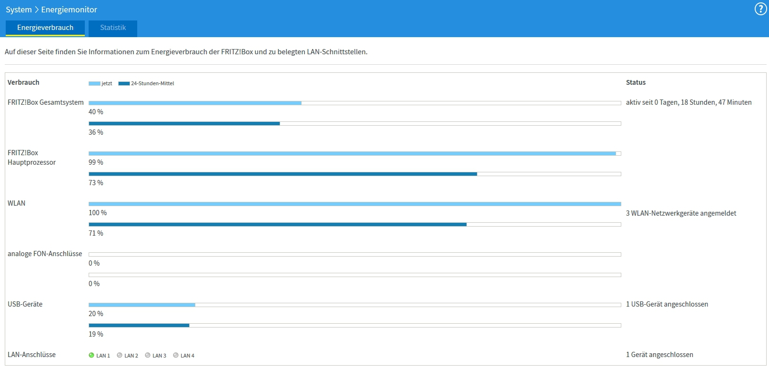
Task: Click the green LAN 1 status indicator
Action: pos(91,355)
